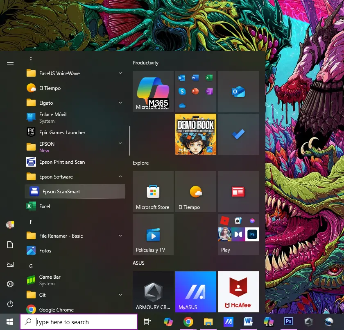The width and height of the screenshot is (344, 330).
Task: Open Copilot from the taskbar
Action: 168,322
